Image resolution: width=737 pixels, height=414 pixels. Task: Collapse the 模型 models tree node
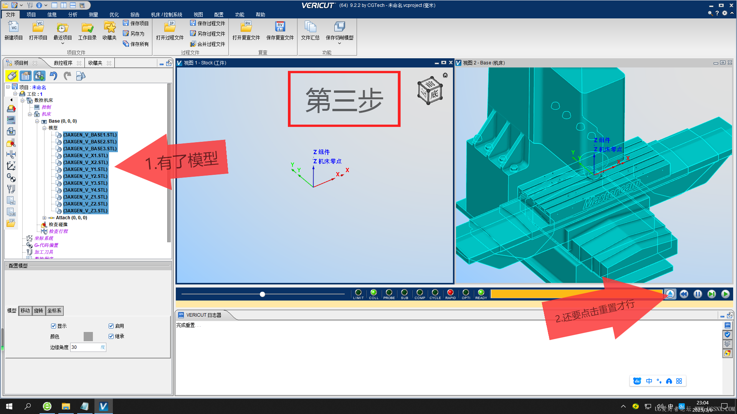pos(44,128)
